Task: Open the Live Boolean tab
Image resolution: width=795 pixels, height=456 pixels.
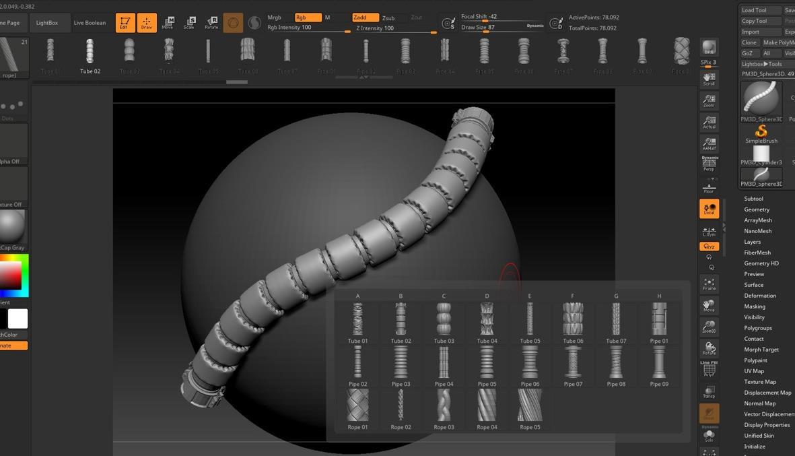Action: (x=90, y=23)
